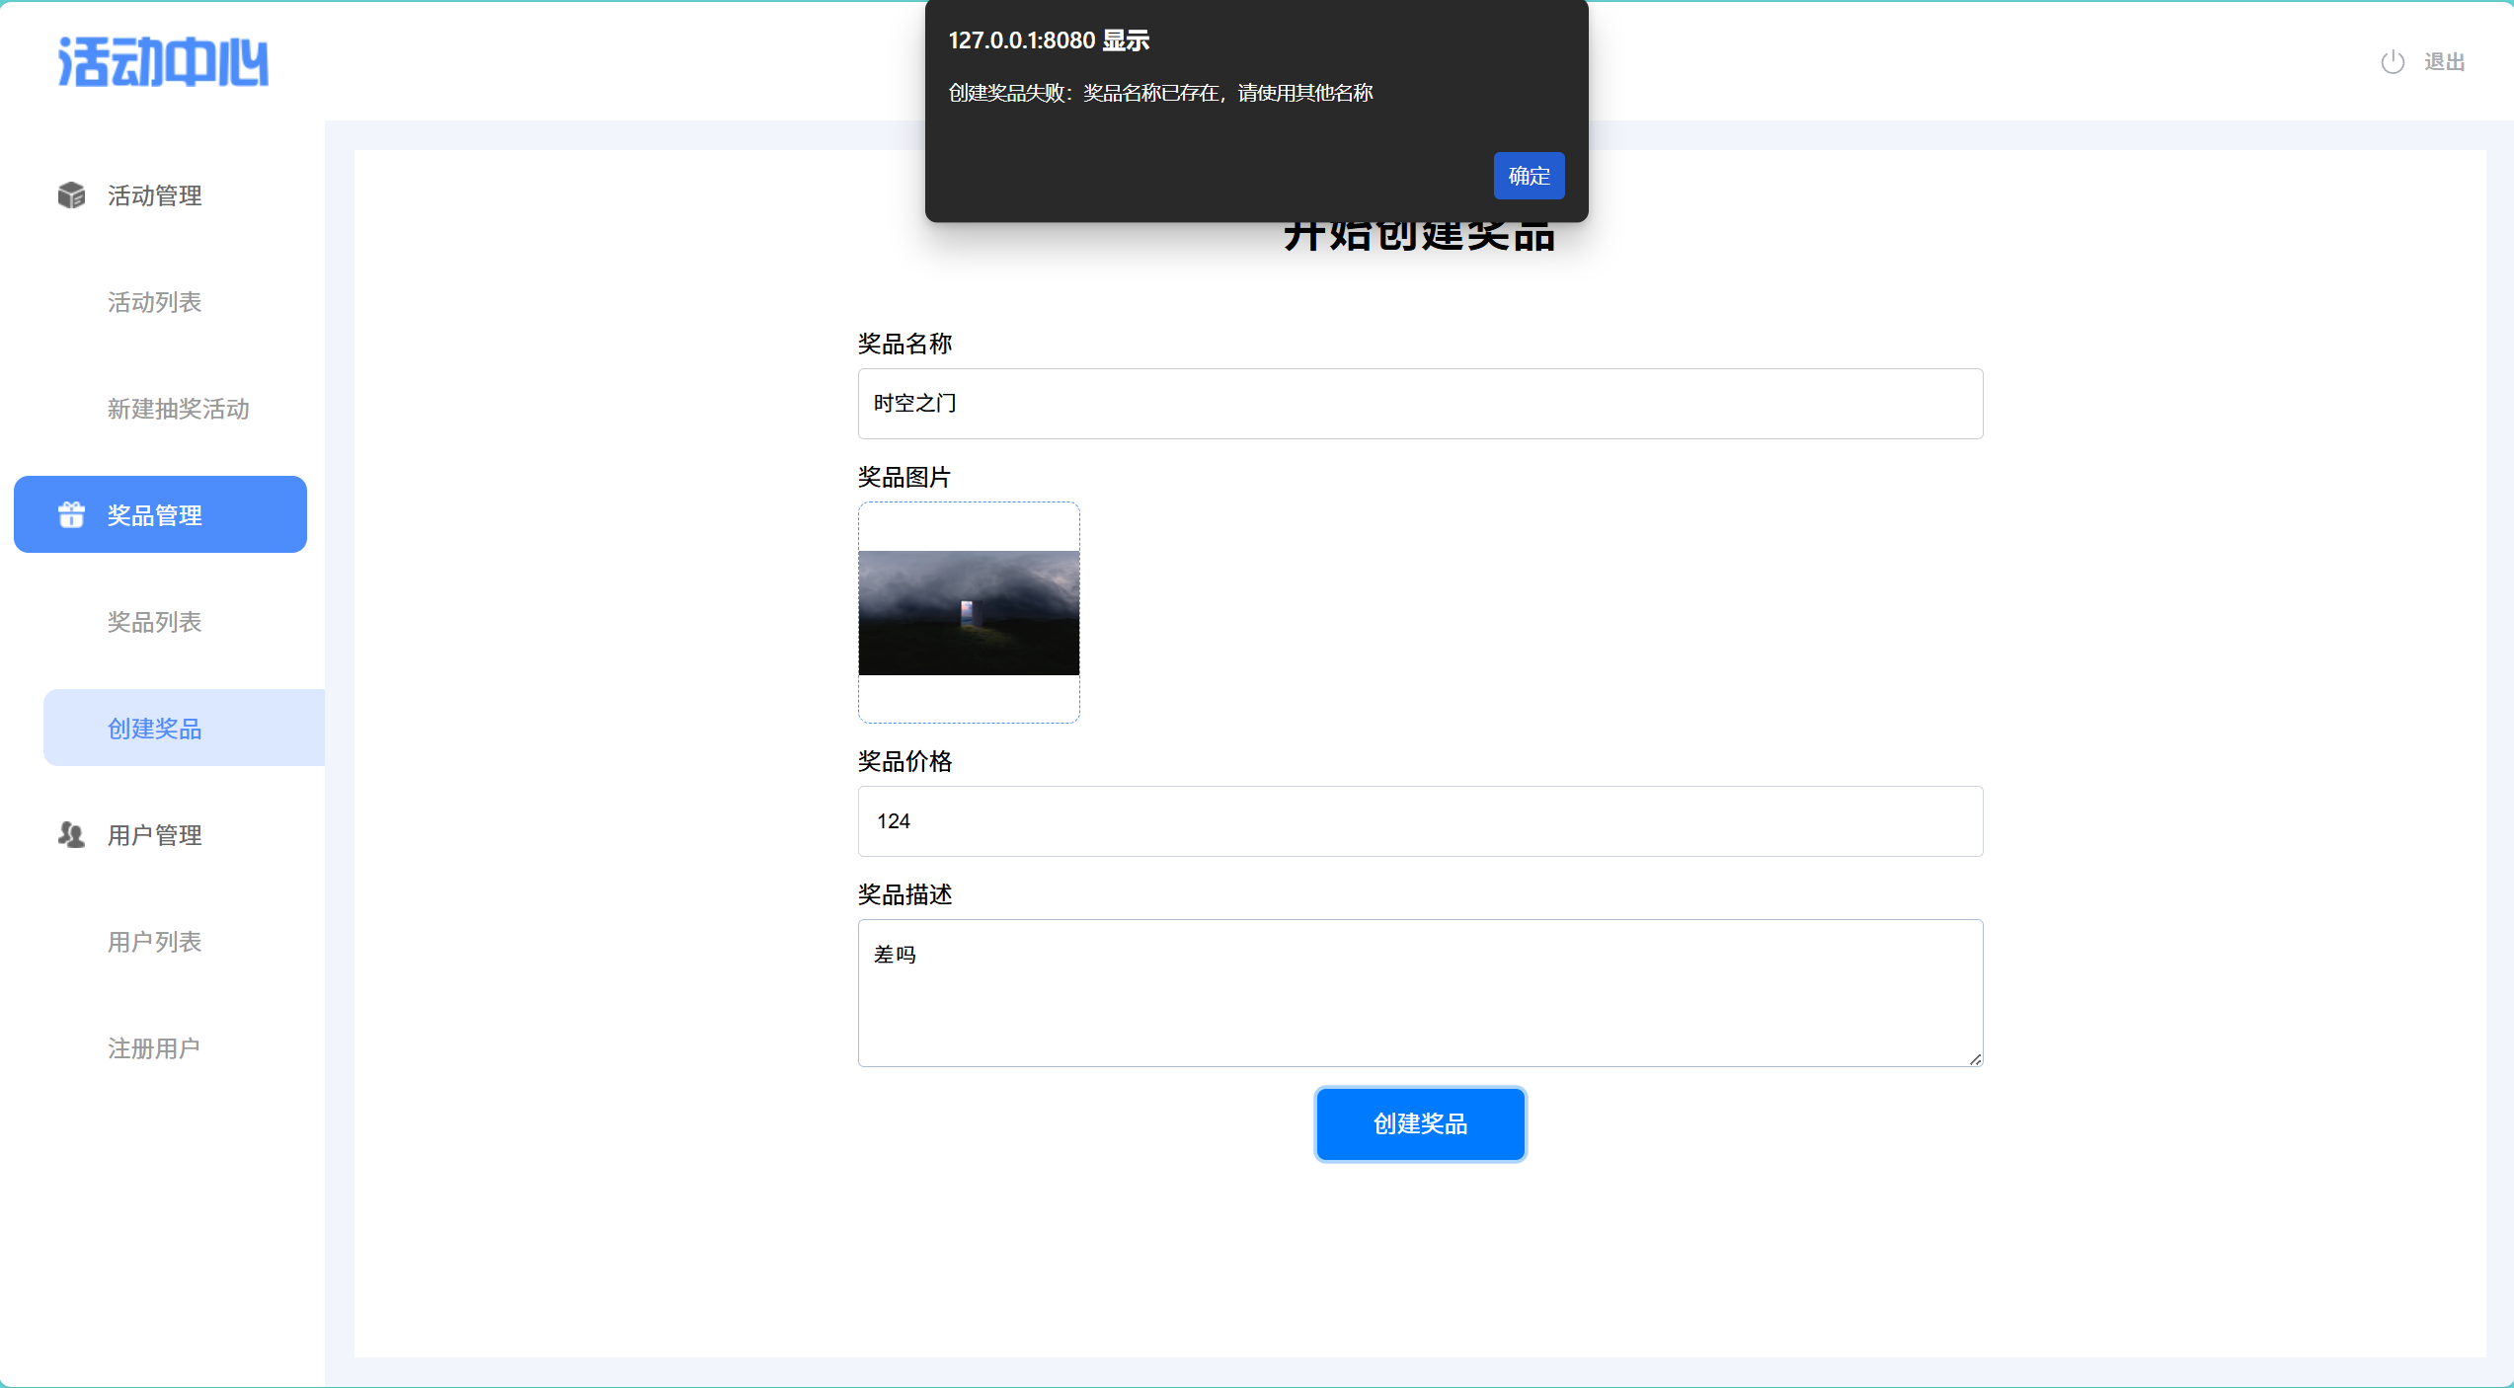The height and width of the screenshot is (1388, 2514).
Task: Click the activity management cube icon
Action: (x=71, y=195)
